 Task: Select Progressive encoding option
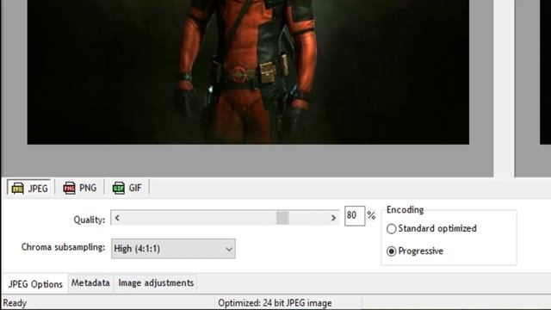[x=415, y=251]
